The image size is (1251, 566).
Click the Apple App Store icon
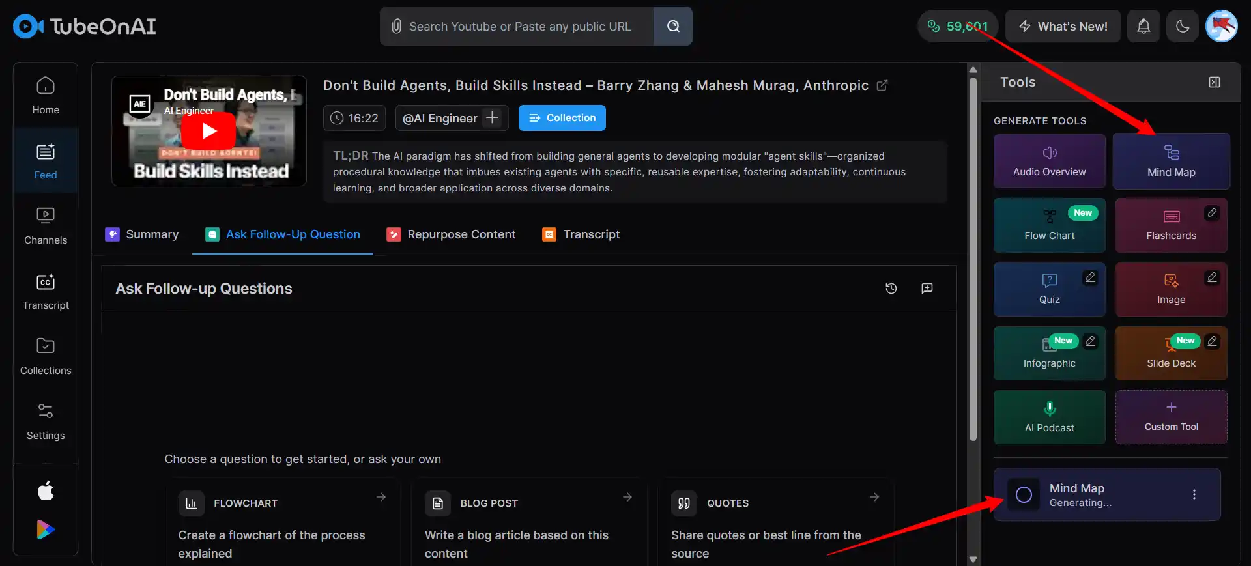pos(46,490)
